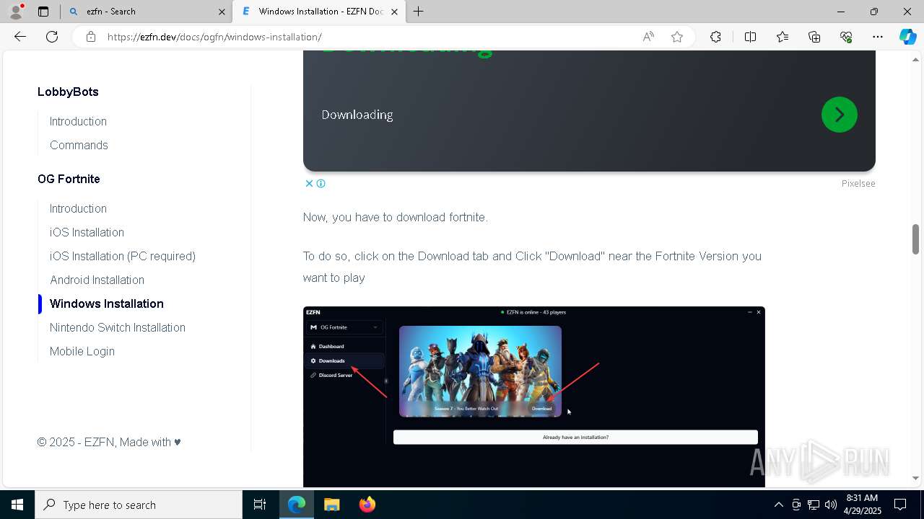Open Task View on the taskbar
The height and width of the screenshot is (519, 924).
click(260, 505)
